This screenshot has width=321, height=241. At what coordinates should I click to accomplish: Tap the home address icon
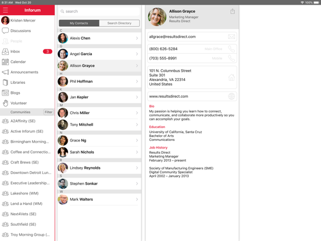[231, 77]
